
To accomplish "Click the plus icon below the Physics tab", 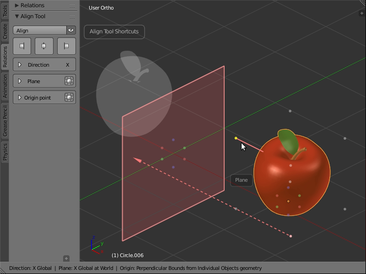I will tap(66, 258).
